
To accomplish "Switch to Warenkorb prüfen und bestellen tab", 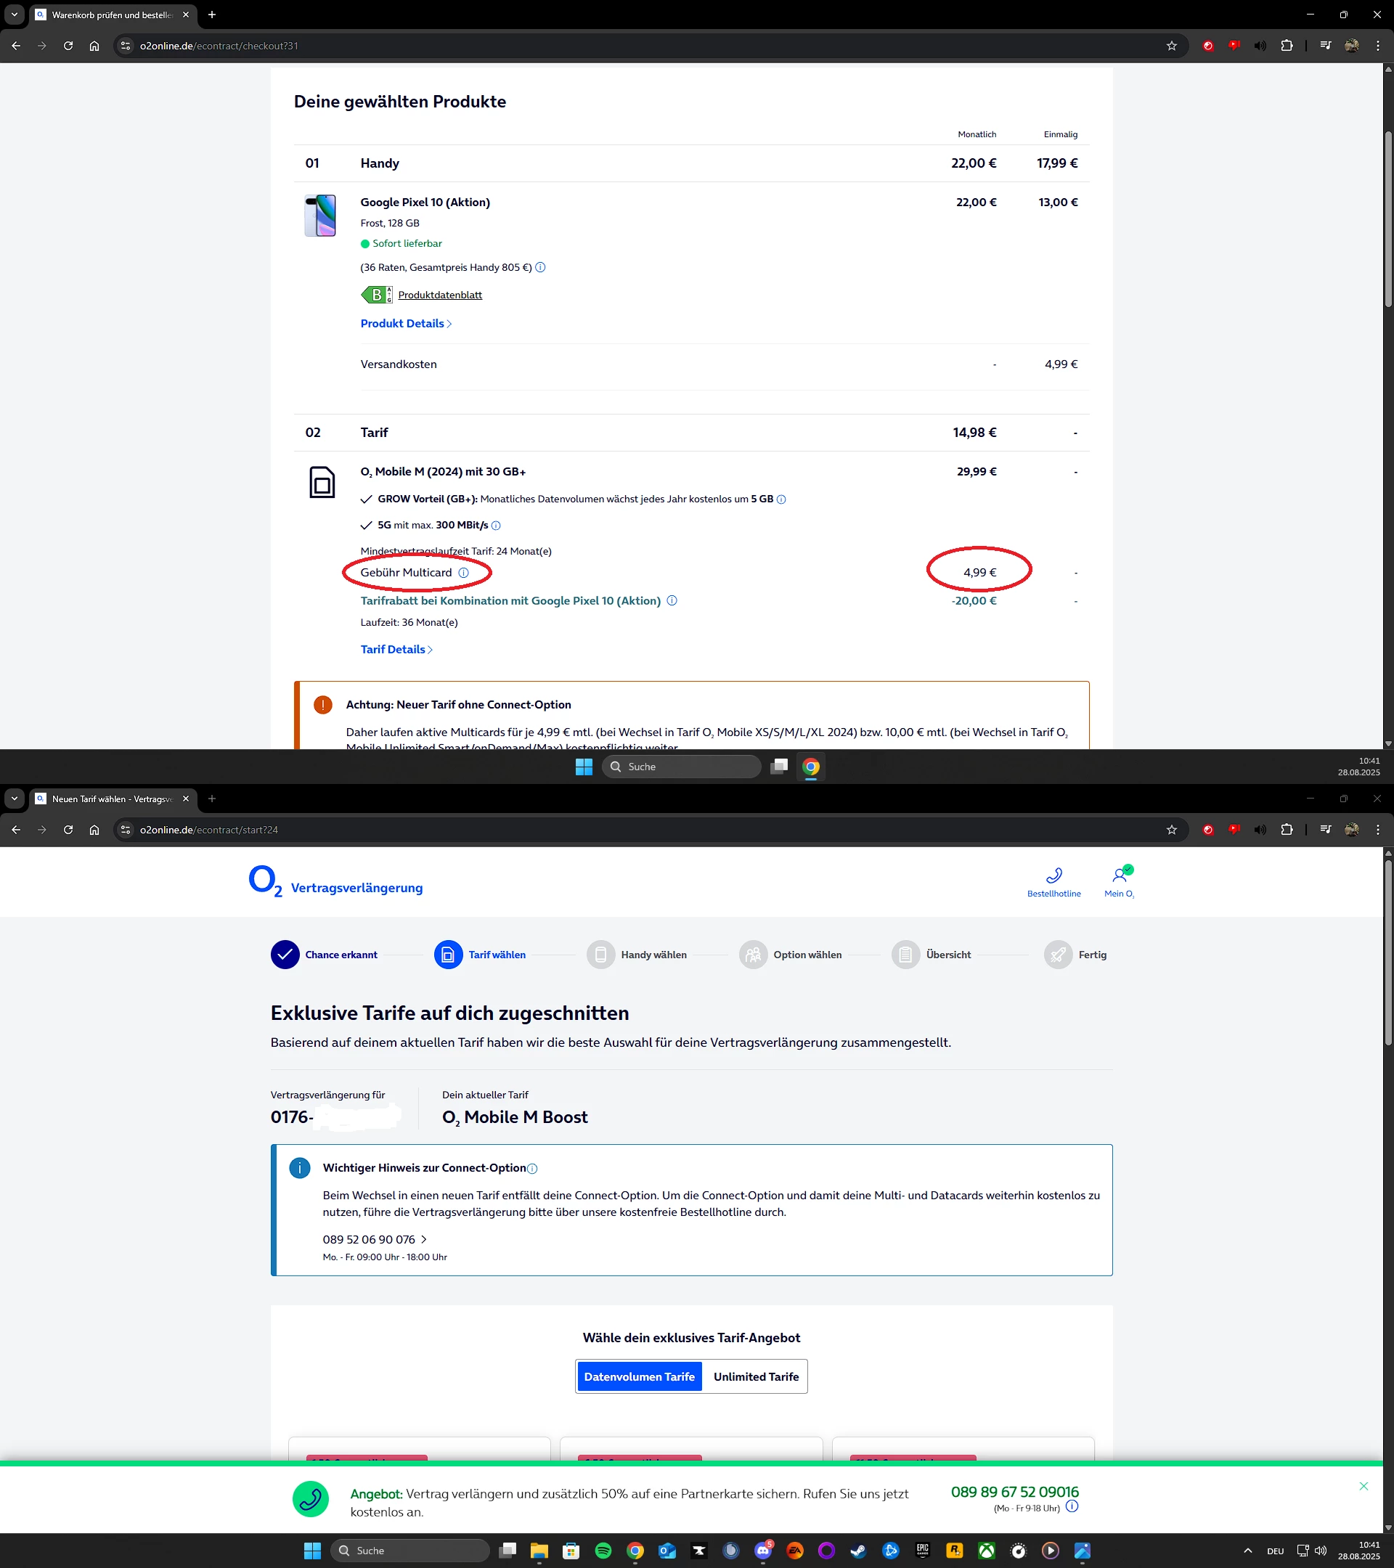I will 111,15.
